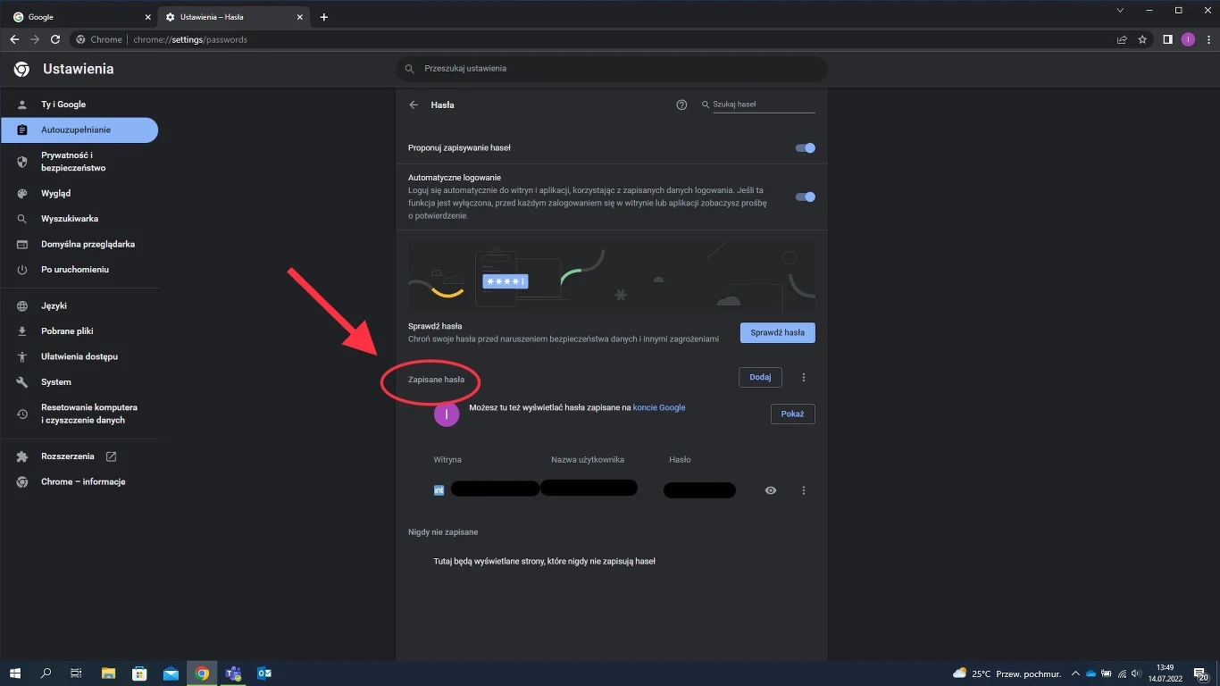Screen dimensions: 1220x686
Task: Click the Sprawdź hasła button
Action: pyautogui.click(x=777, y=332)
